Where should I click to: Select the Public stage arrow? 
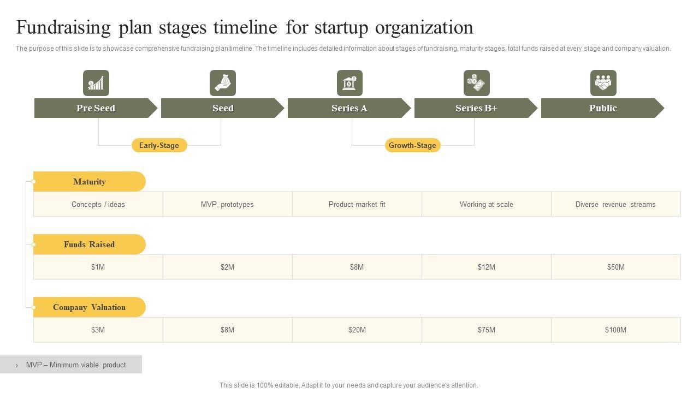point(602,108)
